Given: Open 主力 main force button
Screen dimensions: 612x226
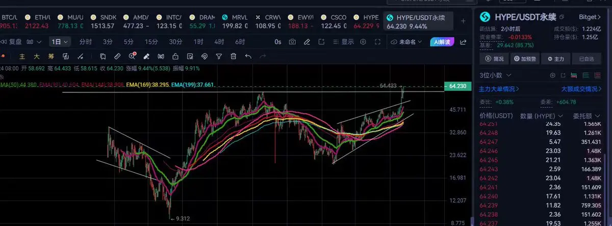Looking at the screenshot, I should 555,59.
